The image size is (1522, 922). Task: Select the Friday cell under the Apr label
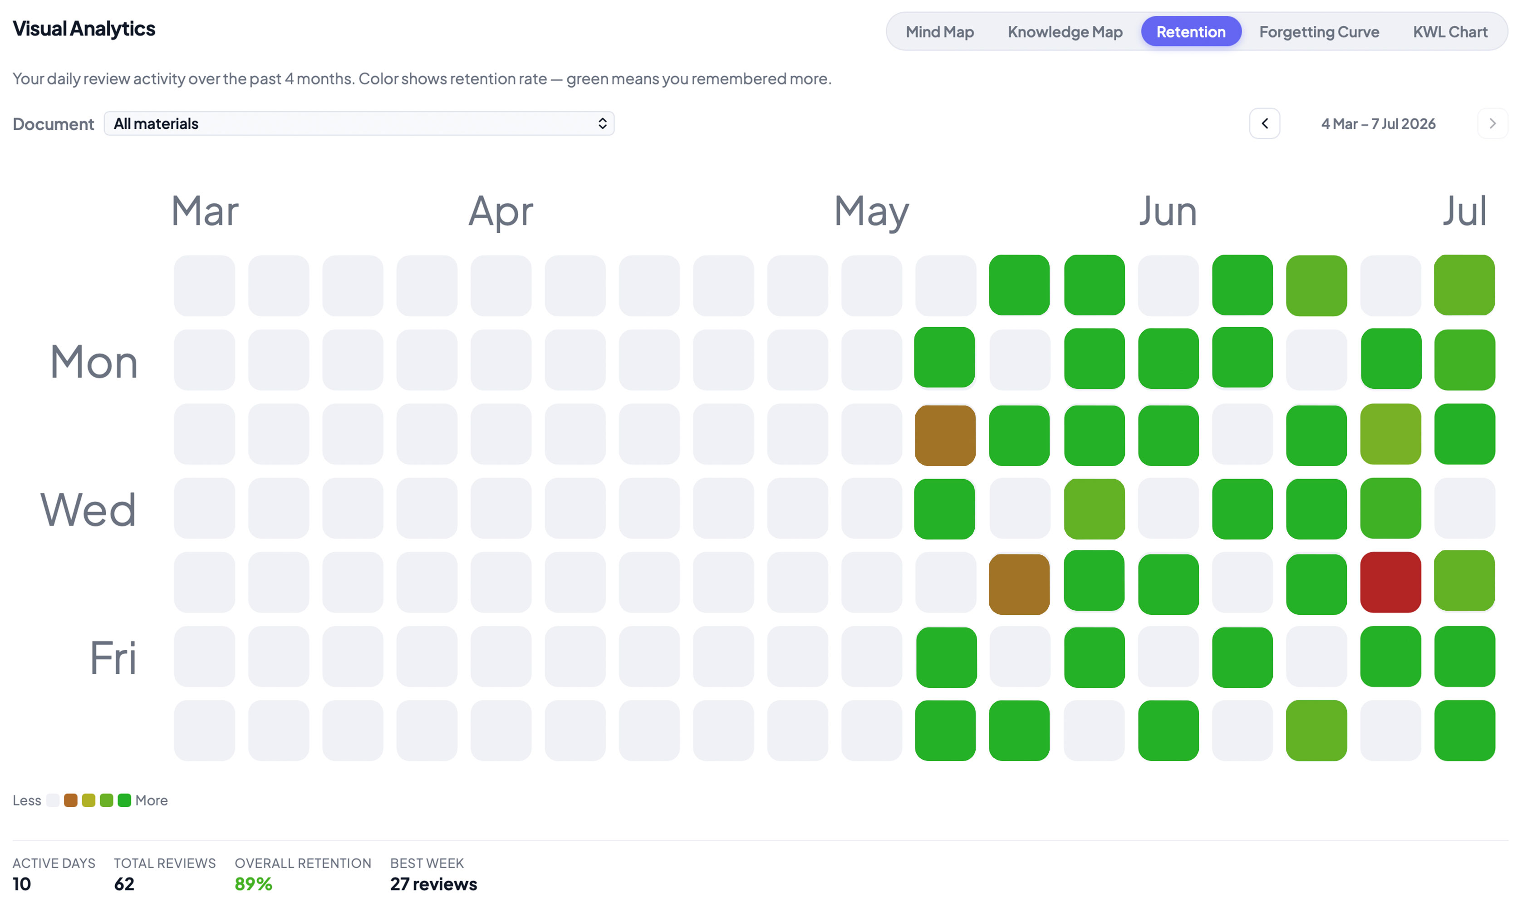pyautogui.click(x=501, y=657)
